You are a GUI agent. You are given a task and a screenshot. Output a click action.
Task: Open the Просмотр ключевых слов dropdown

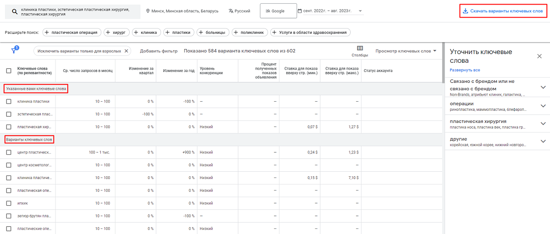pyautogui.click(x=406, y=51)
